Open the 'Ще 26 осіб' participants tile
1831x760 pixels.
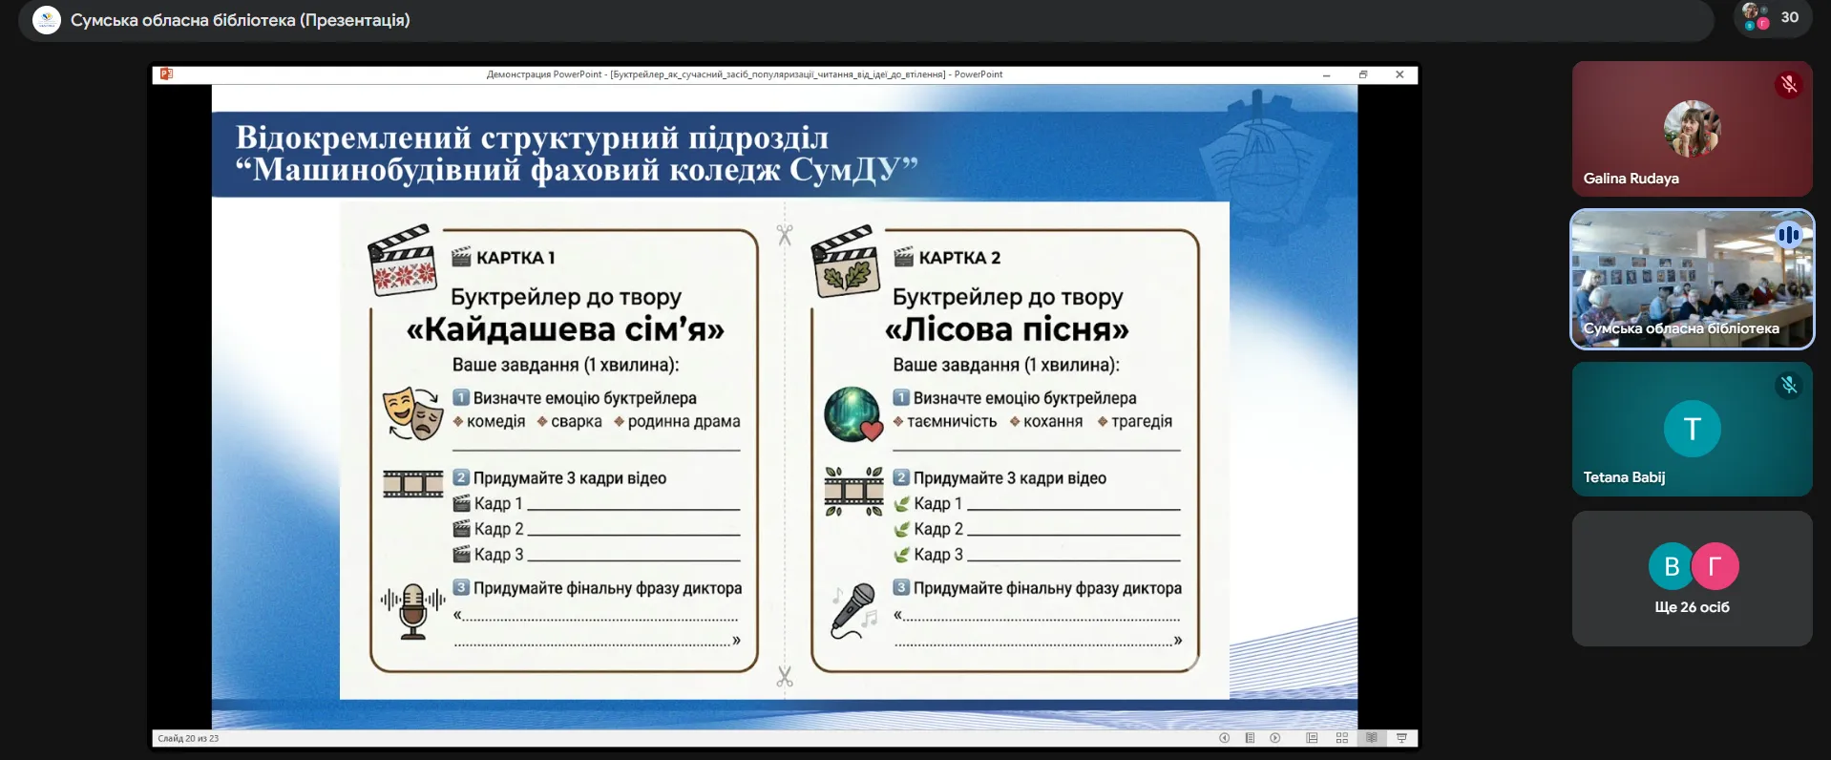click(x=1692, y=579)
